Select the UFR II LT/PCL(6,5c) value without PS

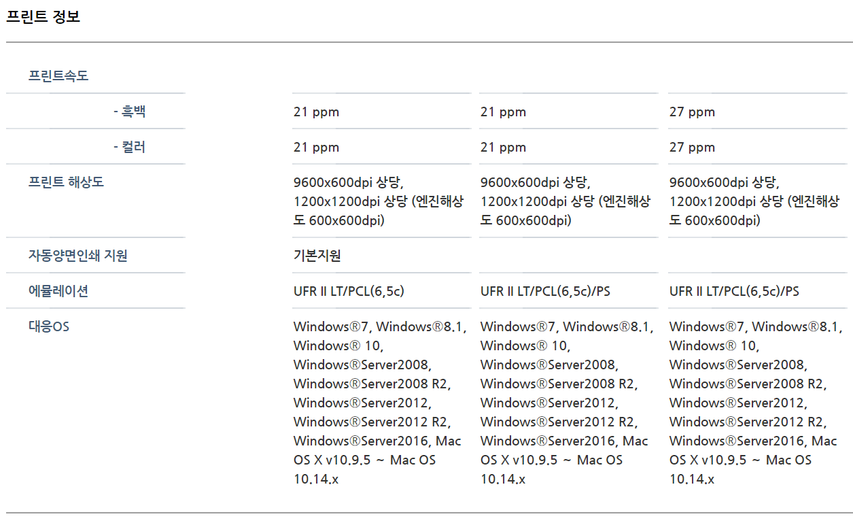click(349, 292)
